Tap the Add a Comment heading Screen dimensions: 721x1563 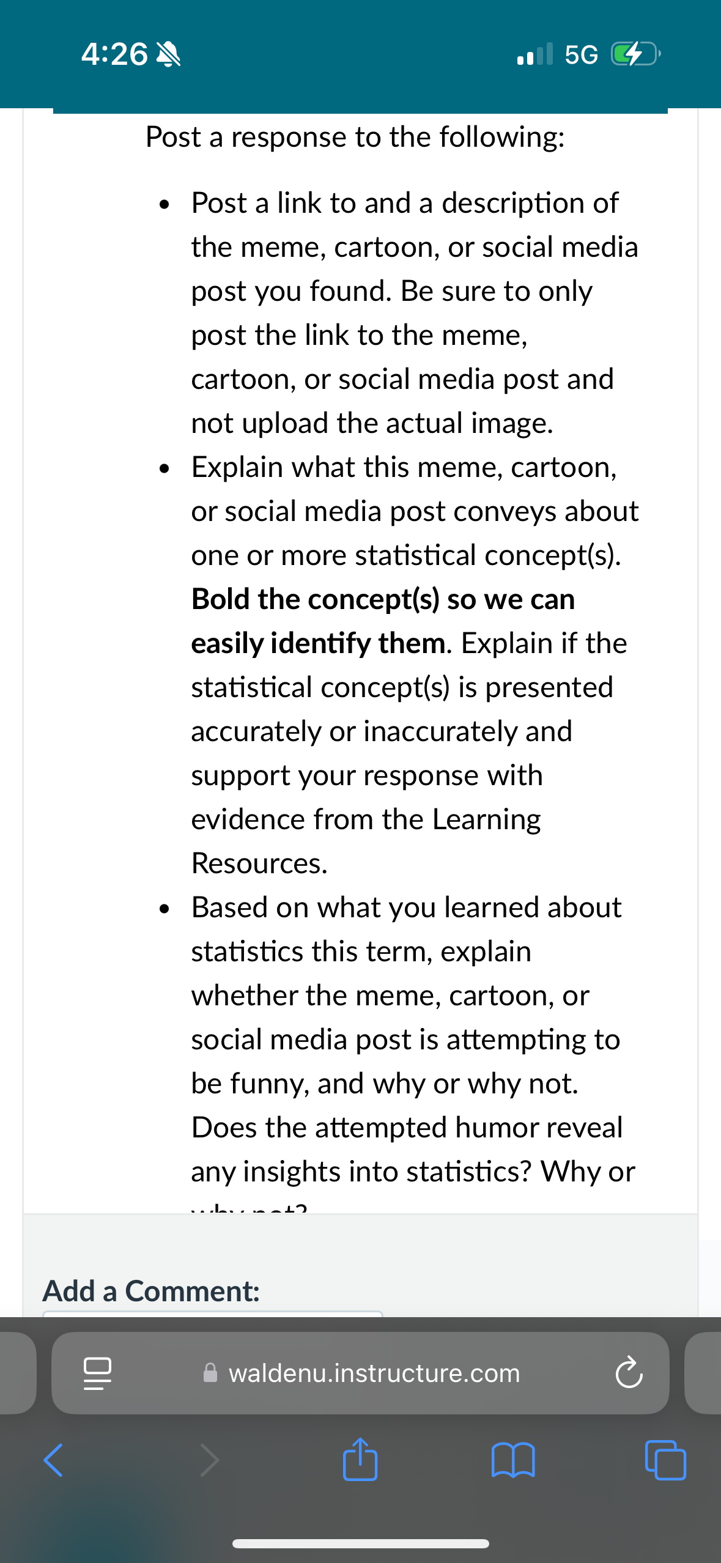pos(151,1291)
